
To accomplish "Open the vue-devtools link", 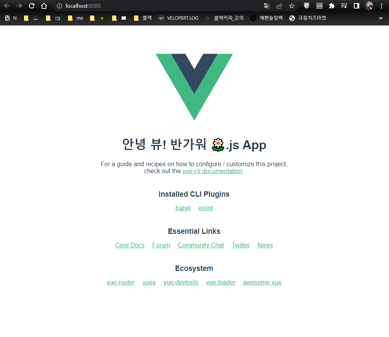I will (x=181, y=282).
